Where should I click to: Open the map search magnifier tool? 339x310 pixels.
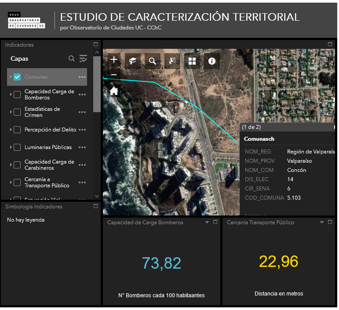click(x=153, y=61)
